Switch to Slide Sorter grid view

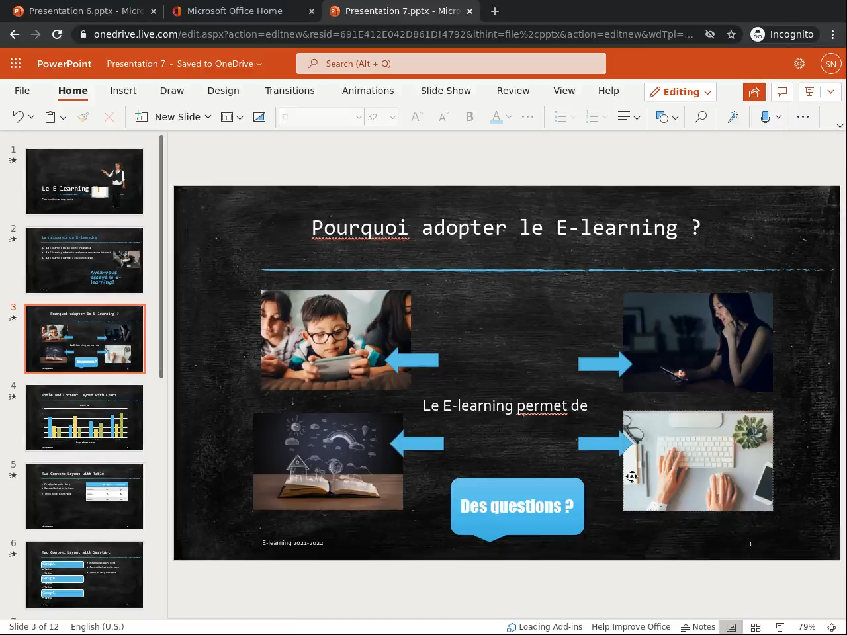pos(756,627)
